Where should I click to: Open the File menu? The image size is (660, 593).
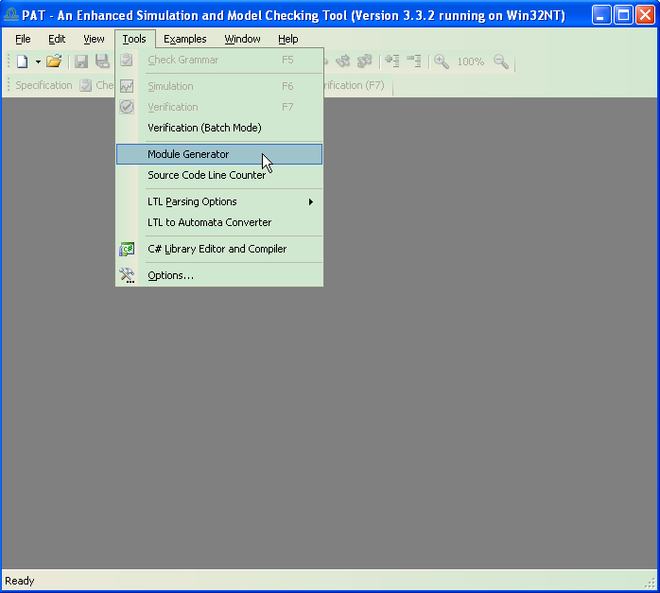23,39
